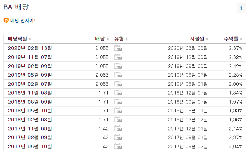Click the orange P logo beside 배당 인사이트
This screenshot has width=249, height=155.
coord(6,20)
